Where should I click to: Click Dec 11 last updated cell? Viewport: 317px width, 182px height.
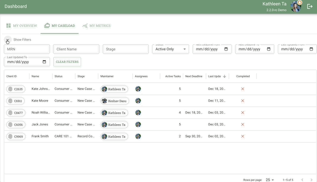coord(217,101)
